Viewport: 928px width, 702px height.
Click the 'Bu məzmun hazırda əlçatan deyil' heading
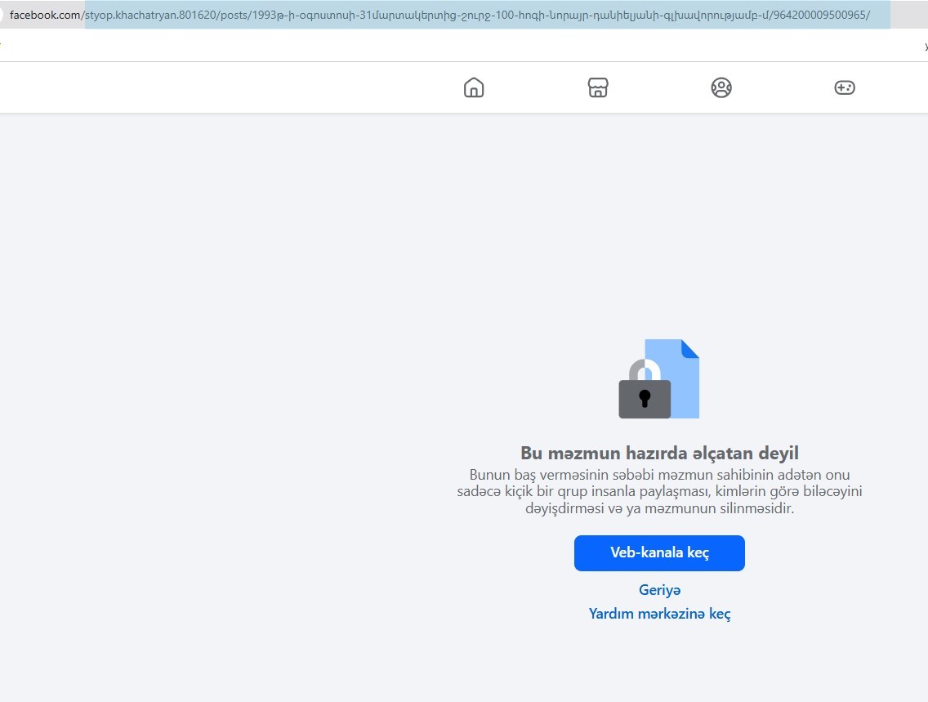(659, 453)
